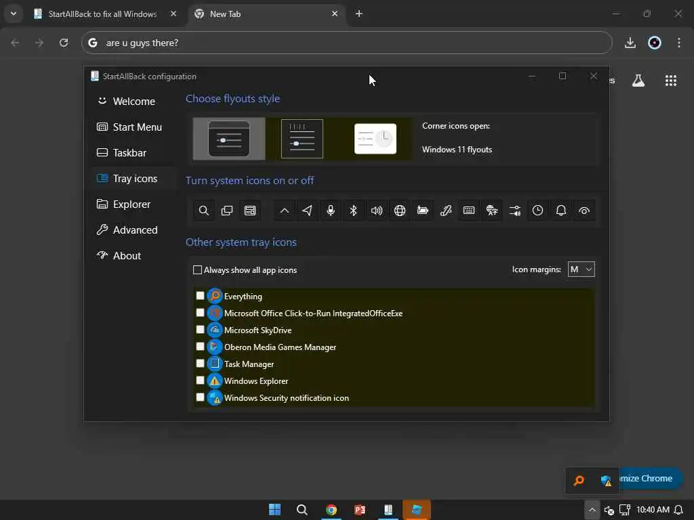
Task: Open Chrome downloads
Action: (630, 43)
